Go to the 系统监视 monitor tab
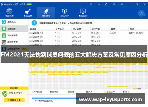 (83, 12)
